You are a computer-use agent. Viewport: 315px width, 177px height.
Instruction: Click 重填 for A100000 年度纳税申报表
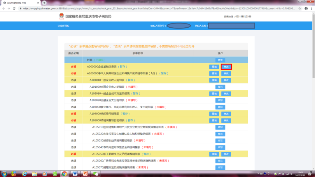pyautogui.click(x=214, y=73)
